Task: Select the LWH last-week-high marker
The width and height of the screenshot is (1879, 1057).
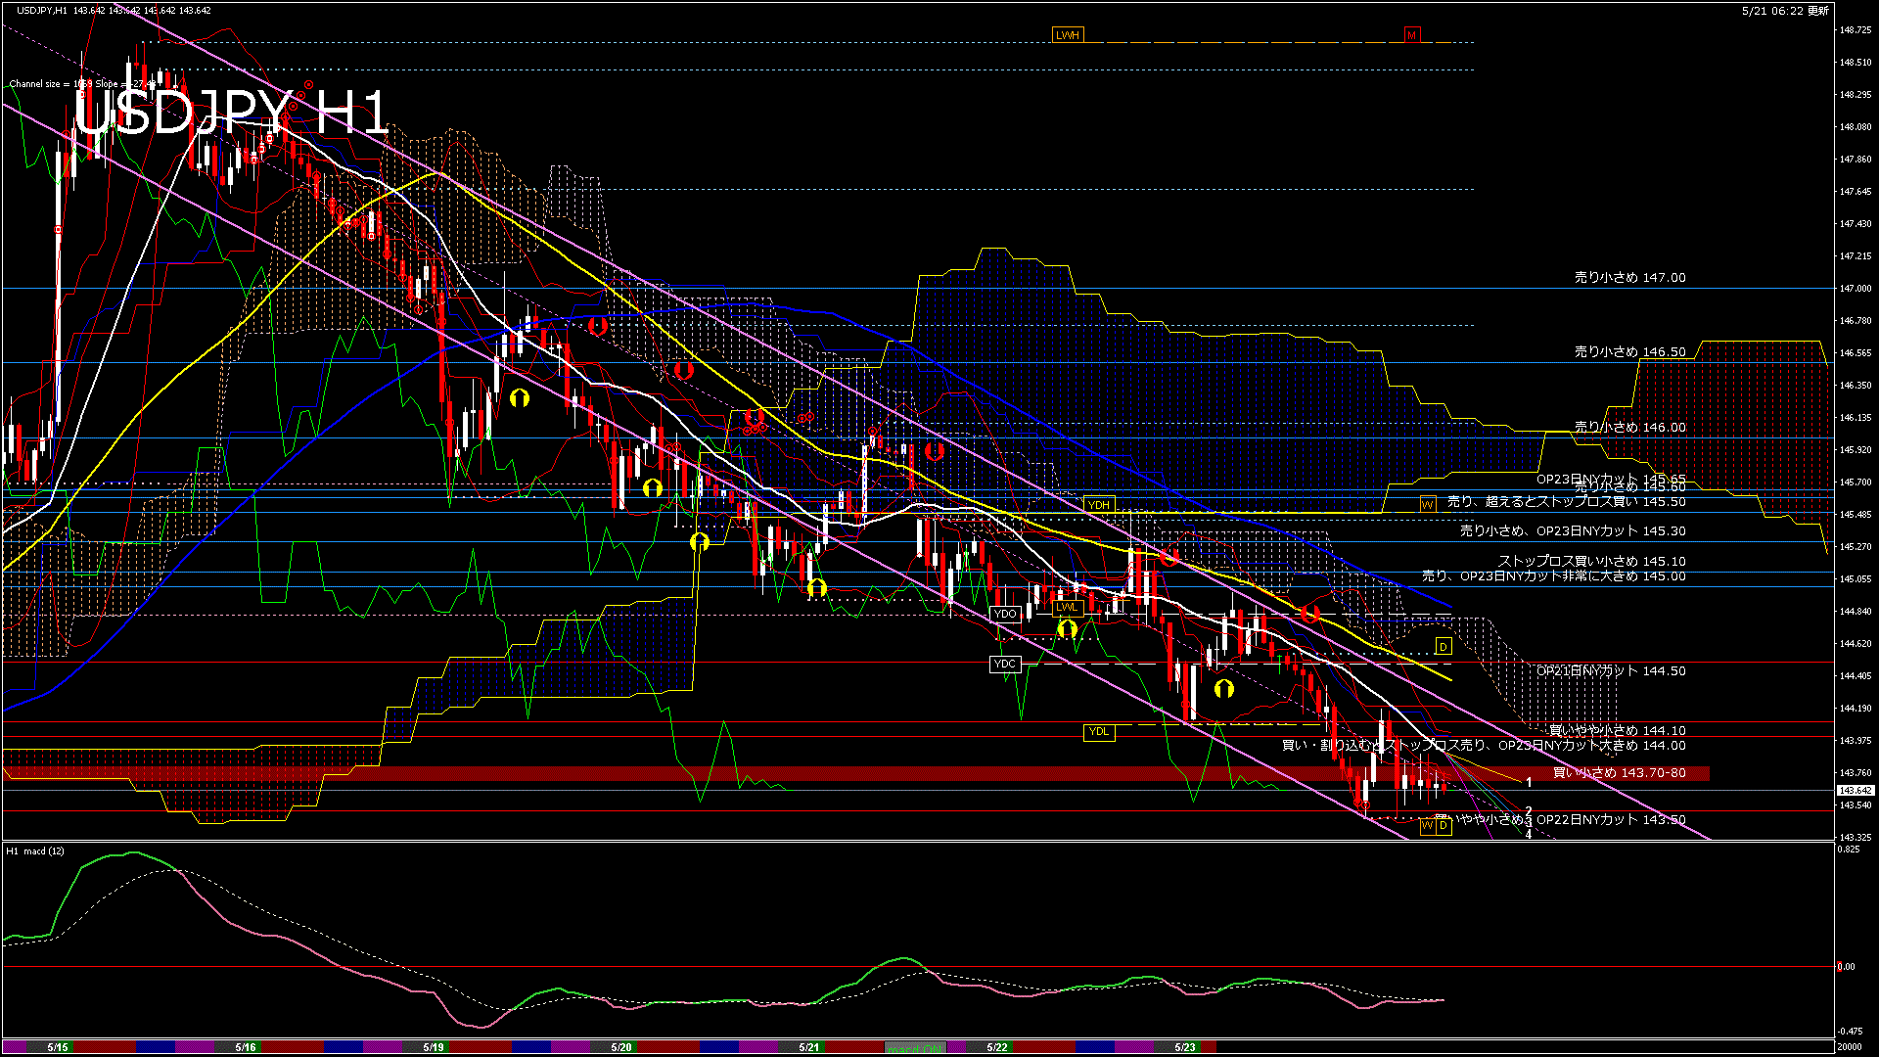Action: [x=1068, y=35]
